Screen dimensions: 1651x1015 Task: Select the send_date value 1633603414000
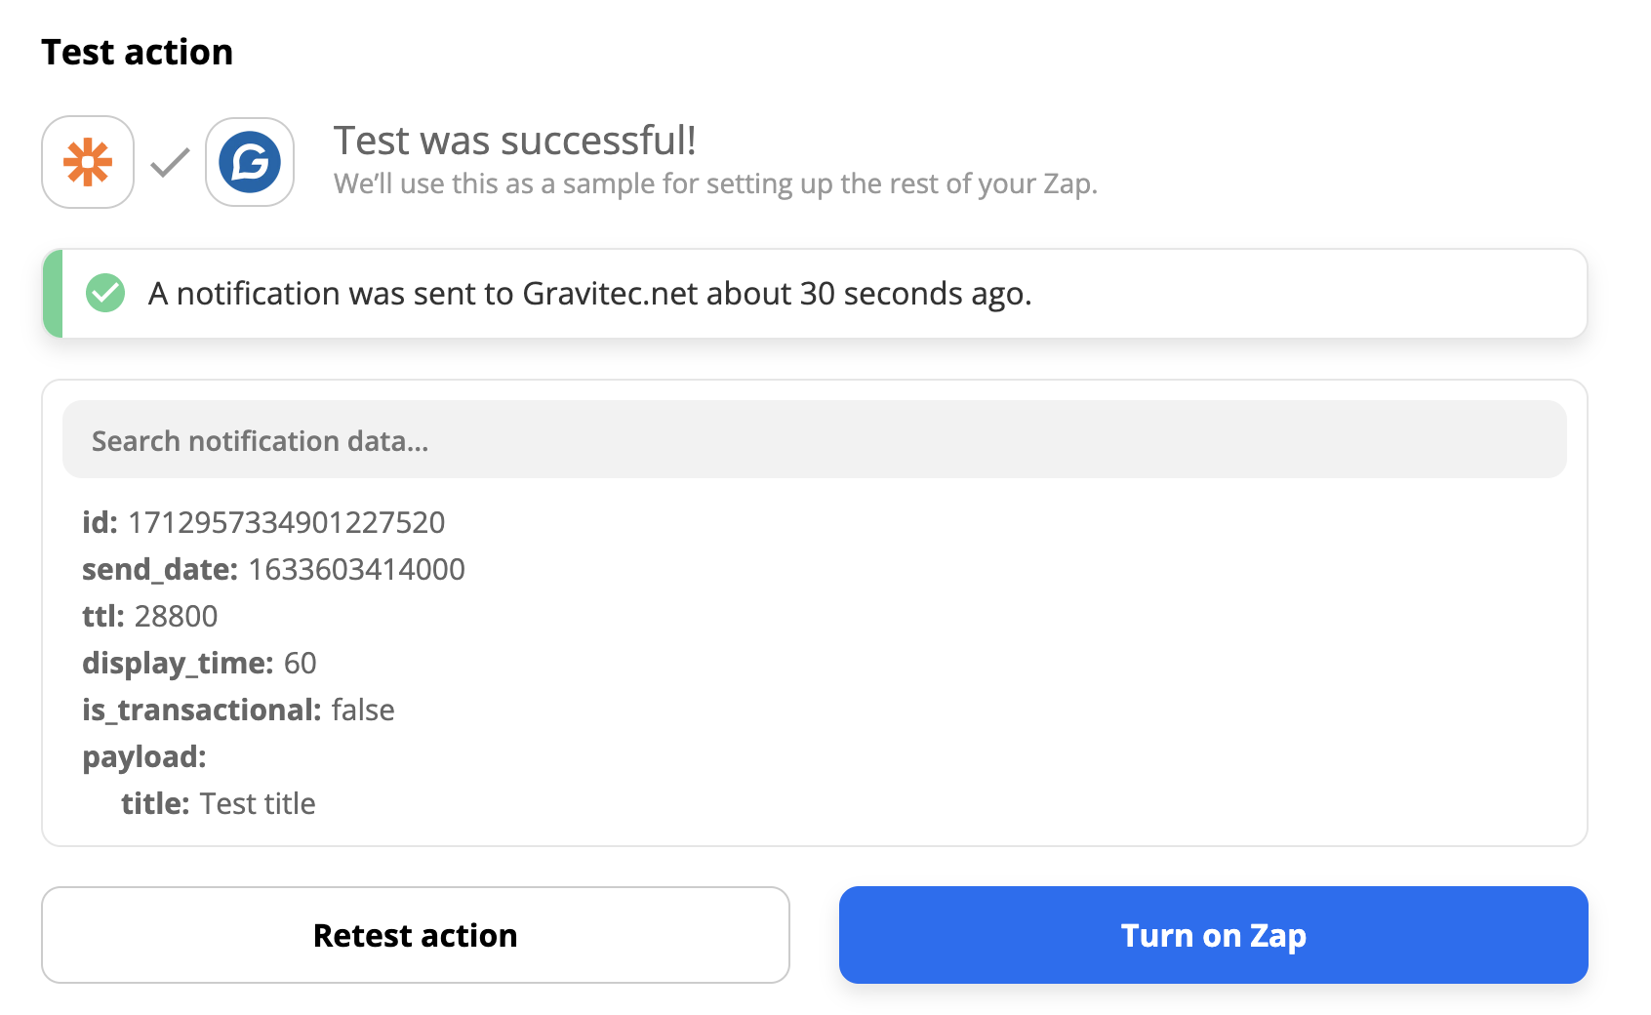357,570
